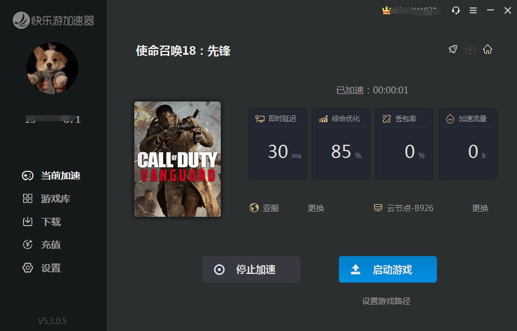Click 停止加速 button
Image resolution: width=517 pixels, height=331 pixels.
pos(251,269)
